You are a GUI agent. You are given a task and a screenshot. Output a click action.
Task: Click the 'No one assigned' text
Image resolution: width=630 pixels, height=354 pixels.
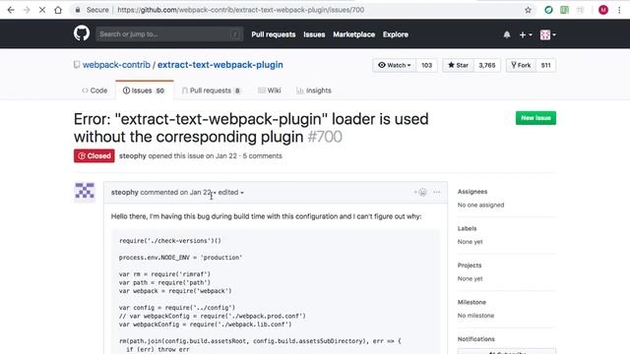pyautogui.click(x=480, y=206)
